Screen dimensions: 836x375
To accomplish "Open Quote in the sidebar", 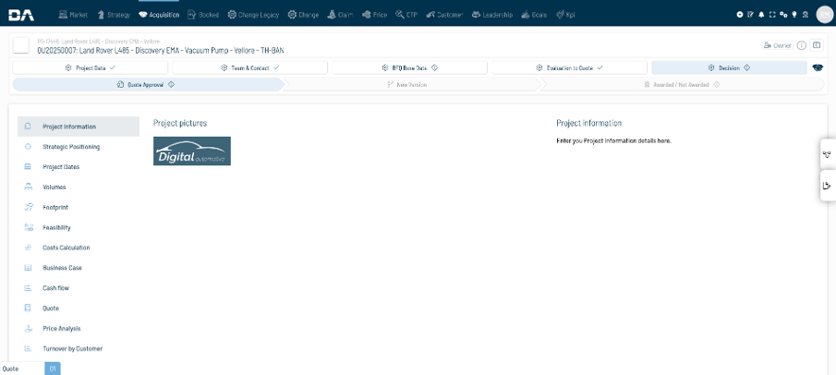I will click(x=79, y=308).
